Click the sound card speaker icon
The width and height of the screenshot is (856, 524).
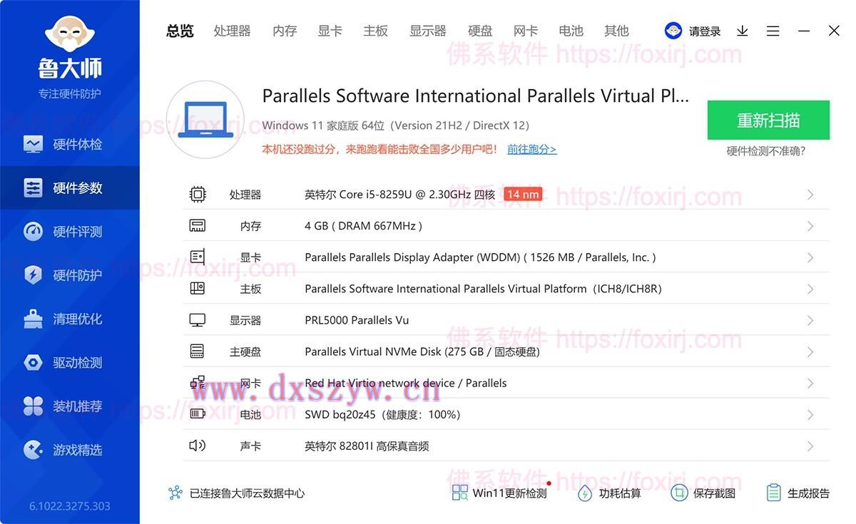(198, 446)
